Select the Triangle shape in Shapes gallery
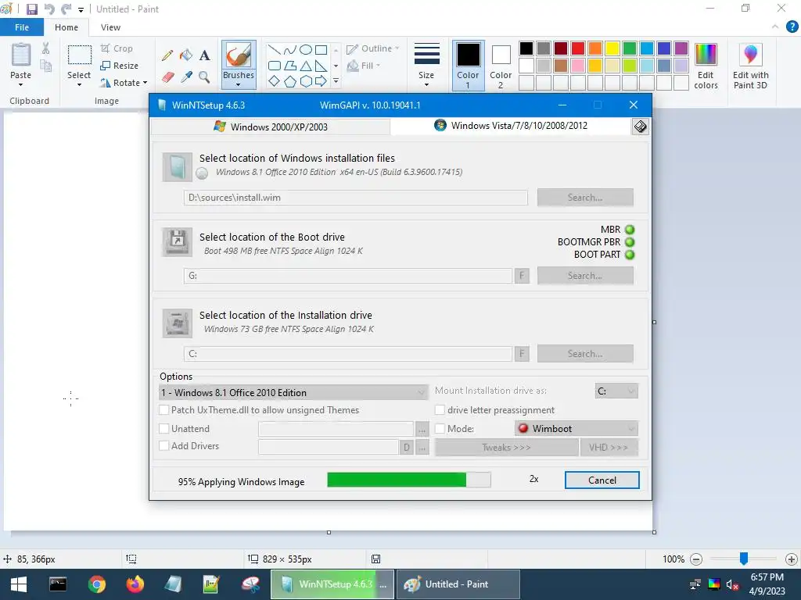The width and height of the screenshot is (801, 600). tap(306, 66)
